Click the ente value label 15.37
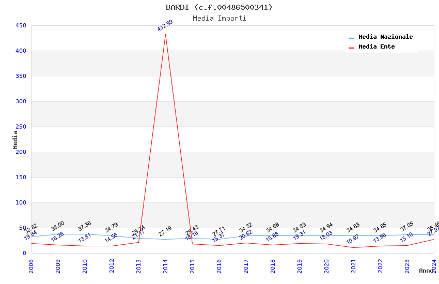The image size is (439, 284). (218, 238)
